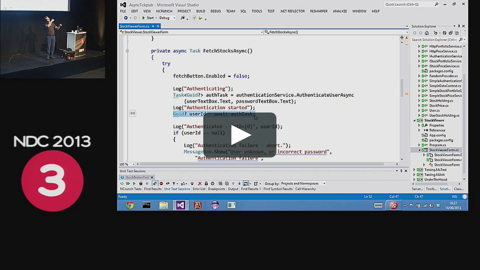Image resolution: width=480 pixels, height=270 pixels.
Task: Open the Debug configuration dropdown
Action: coord(167,18)
